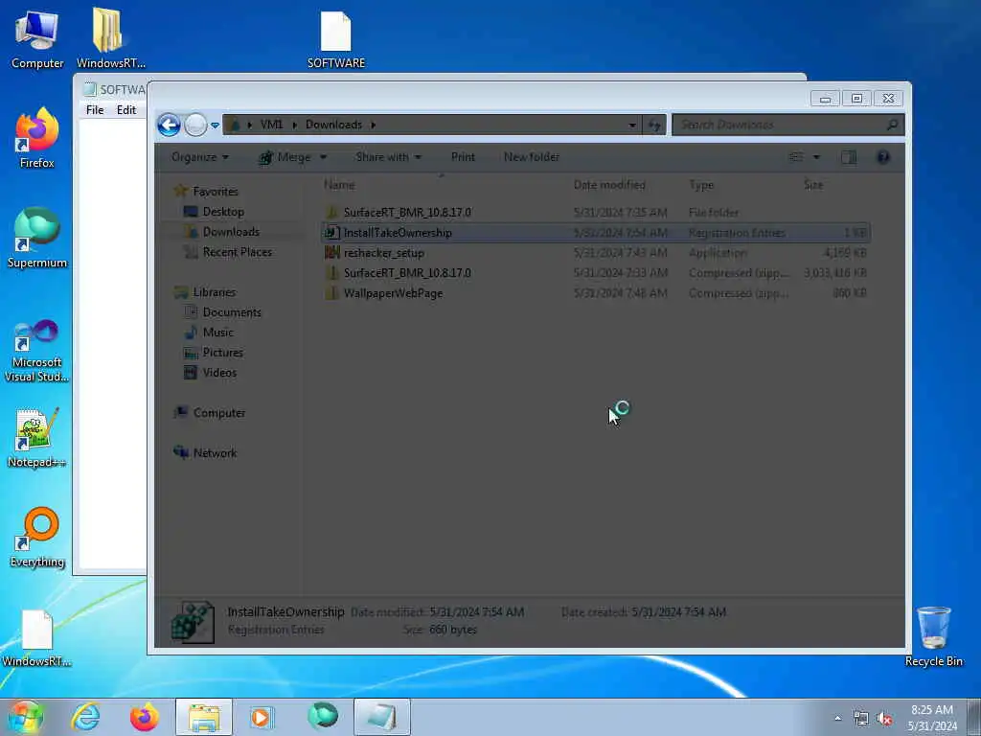Click the Windows Start button
The image size is (981, 736).
point(26,717)
